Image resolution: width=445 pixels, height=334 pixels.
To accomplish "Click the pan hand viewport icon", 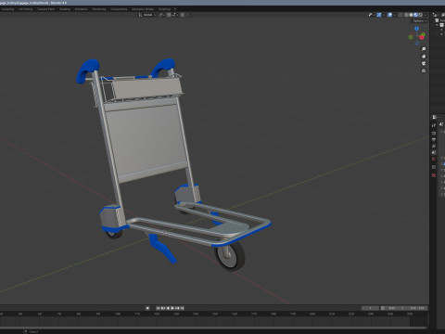I will tap(424, 57).
